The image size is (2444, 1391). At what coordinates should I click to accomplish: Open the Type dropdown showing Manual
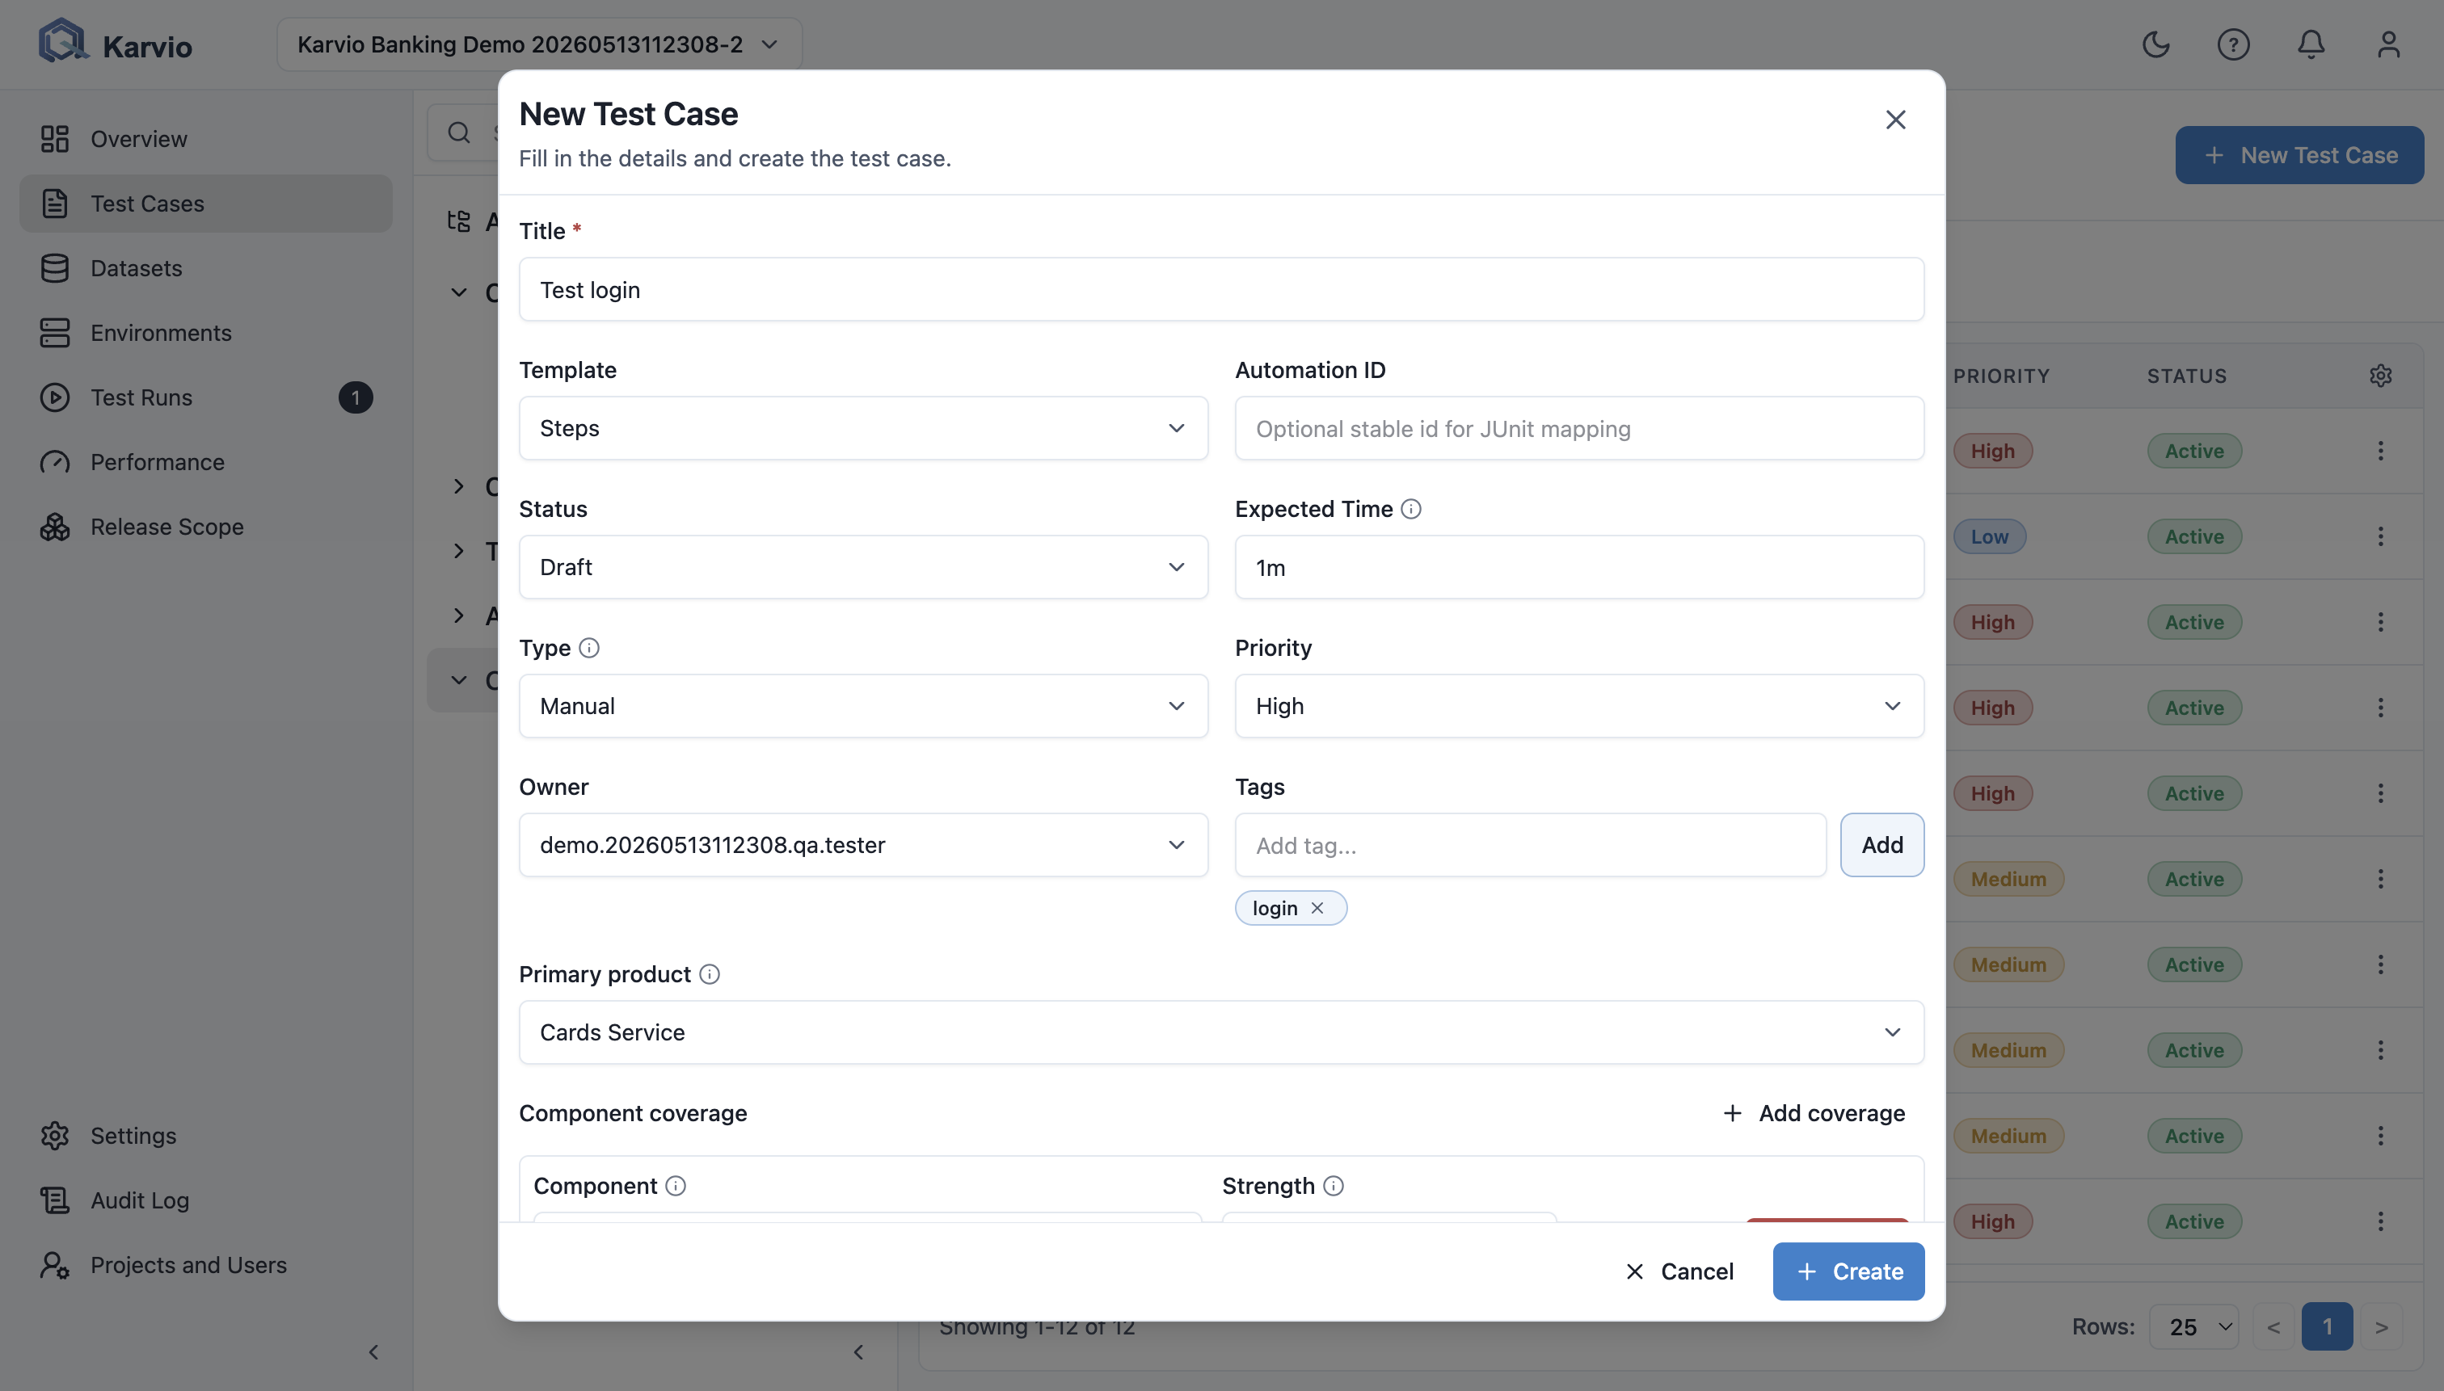(863, 706)
